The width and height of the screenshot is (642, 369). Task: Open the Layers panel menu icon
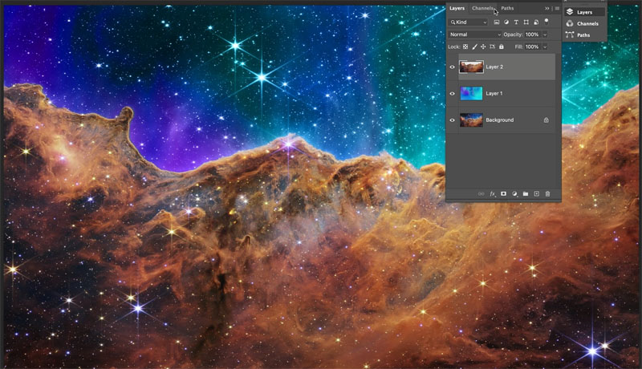(x=557, y=8)
